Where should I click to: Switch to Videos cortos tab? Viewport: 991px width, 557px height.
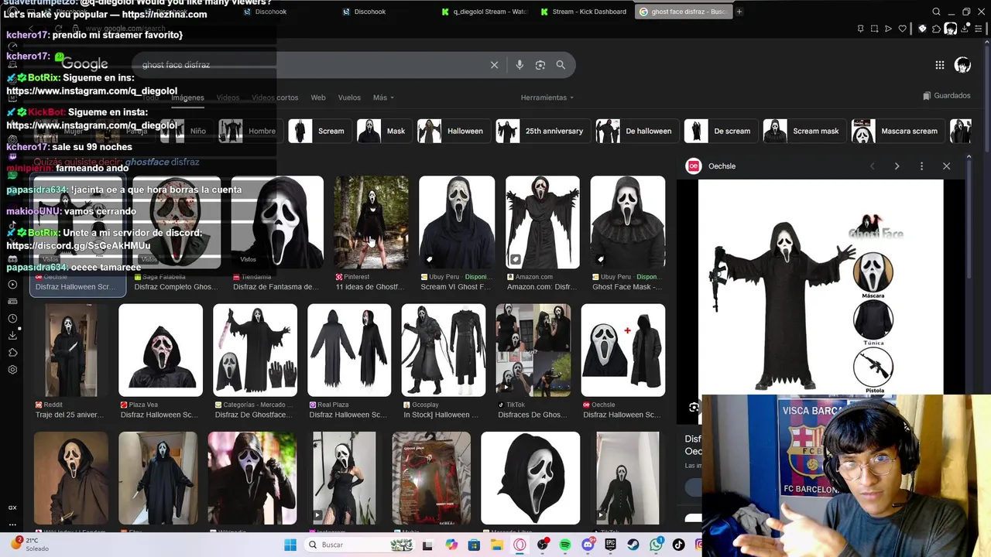click(275, 97)
